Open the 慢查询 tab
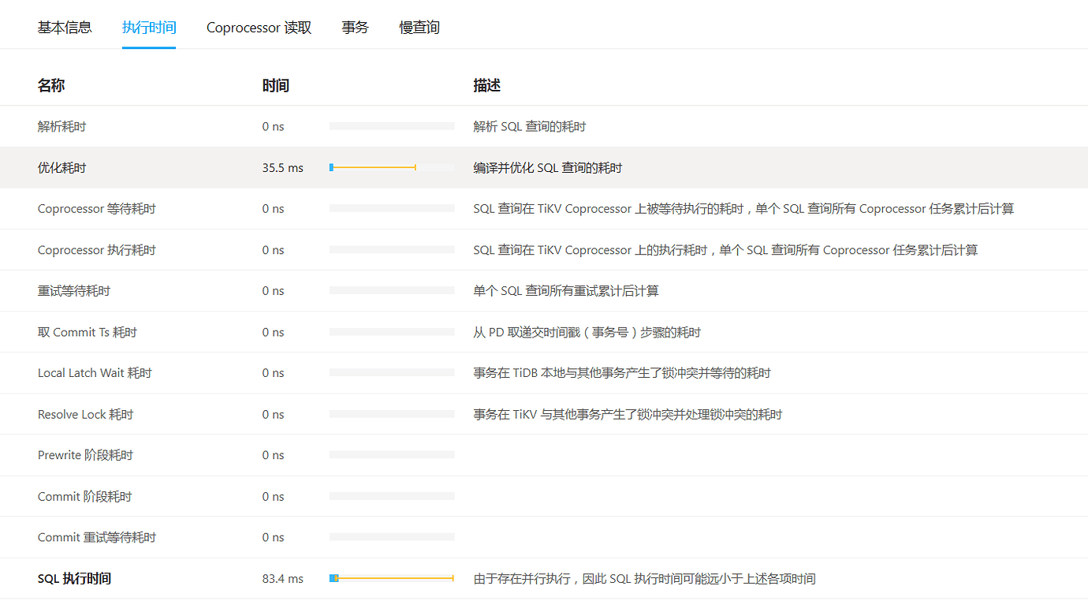 pos(419,27)
